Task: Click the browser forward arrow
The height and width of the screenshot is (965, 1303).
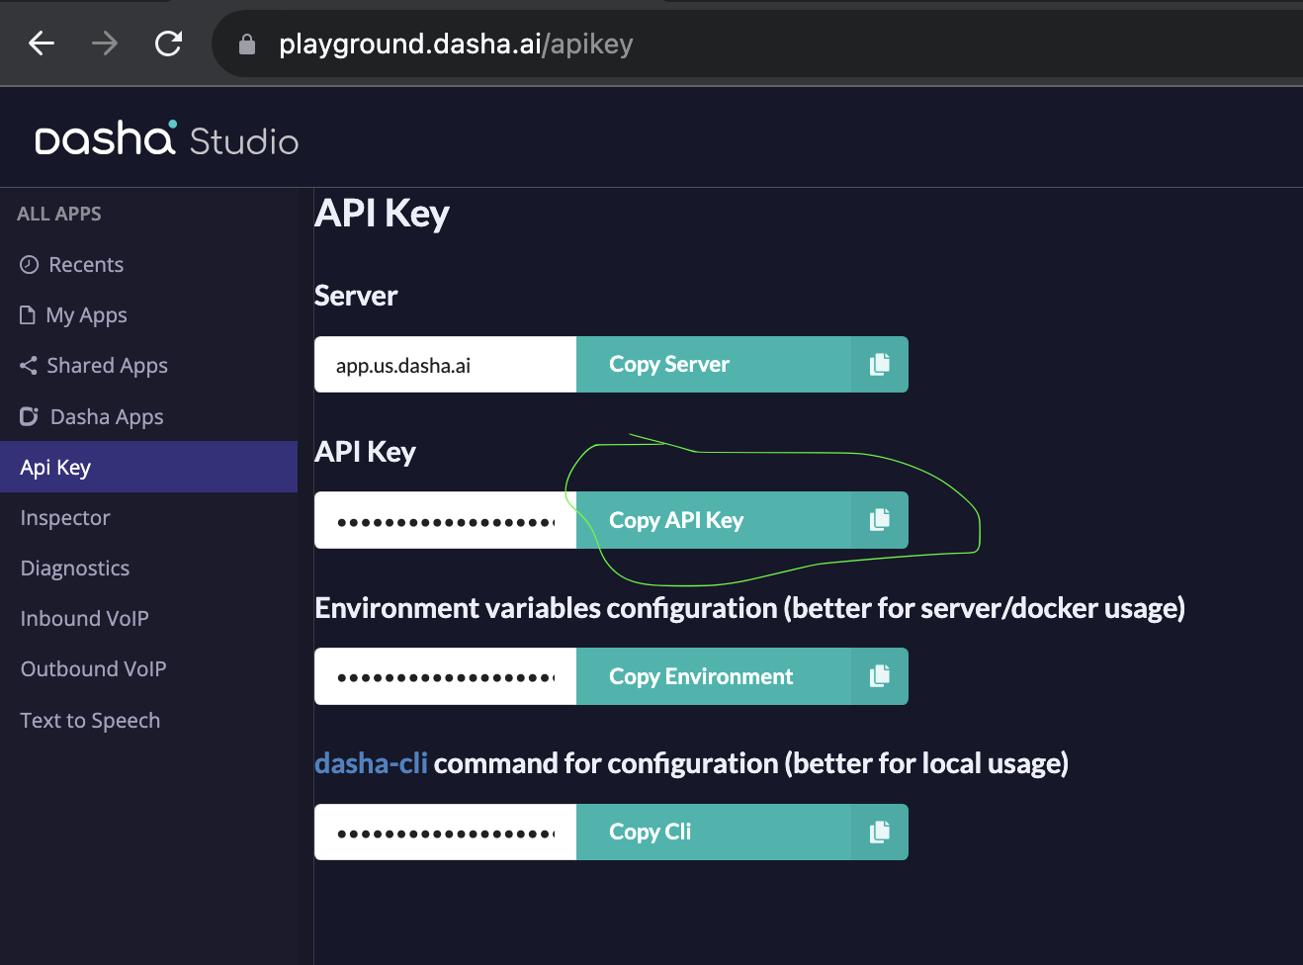Action: point(105,44)
